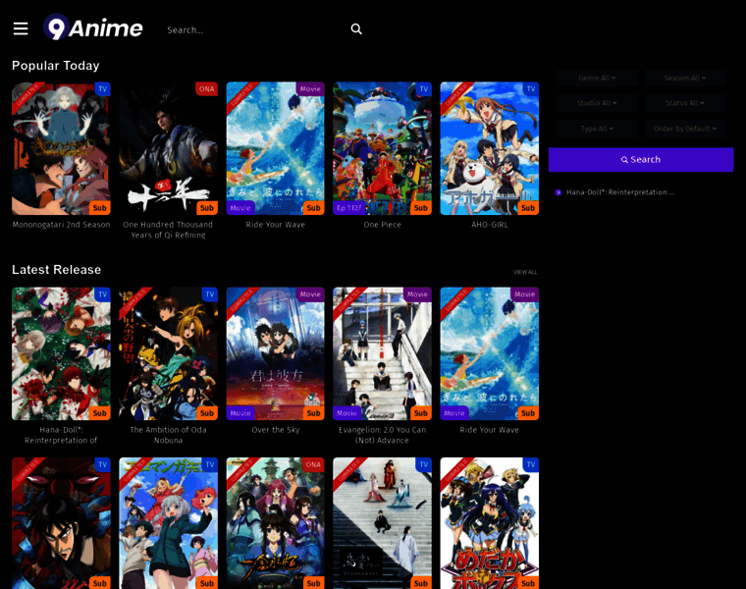The image size is (746, 589).
Task: Click the One Piece title
Action: point(383,225)
